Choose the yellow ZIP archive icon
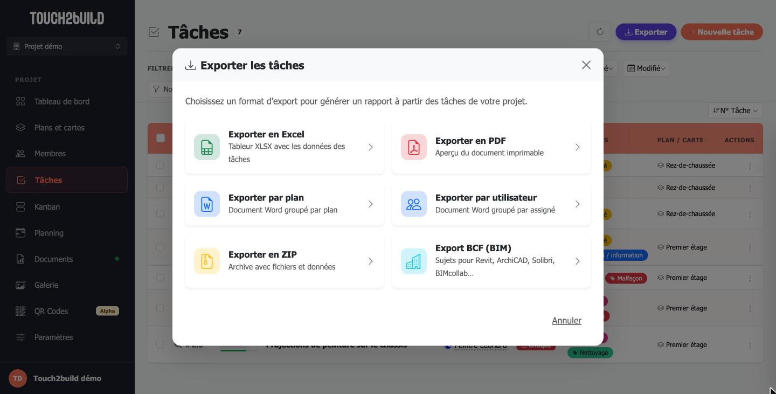 tap(207, 261)
